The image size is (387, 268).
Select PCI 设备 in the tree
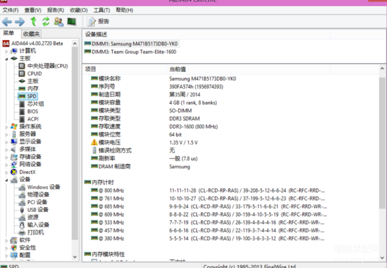point(37,202)
